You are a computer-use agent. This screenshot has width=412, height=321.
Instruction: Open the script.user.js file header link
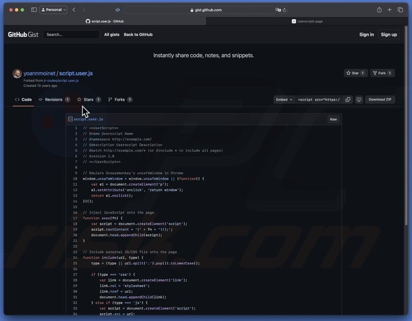[88, 119]
